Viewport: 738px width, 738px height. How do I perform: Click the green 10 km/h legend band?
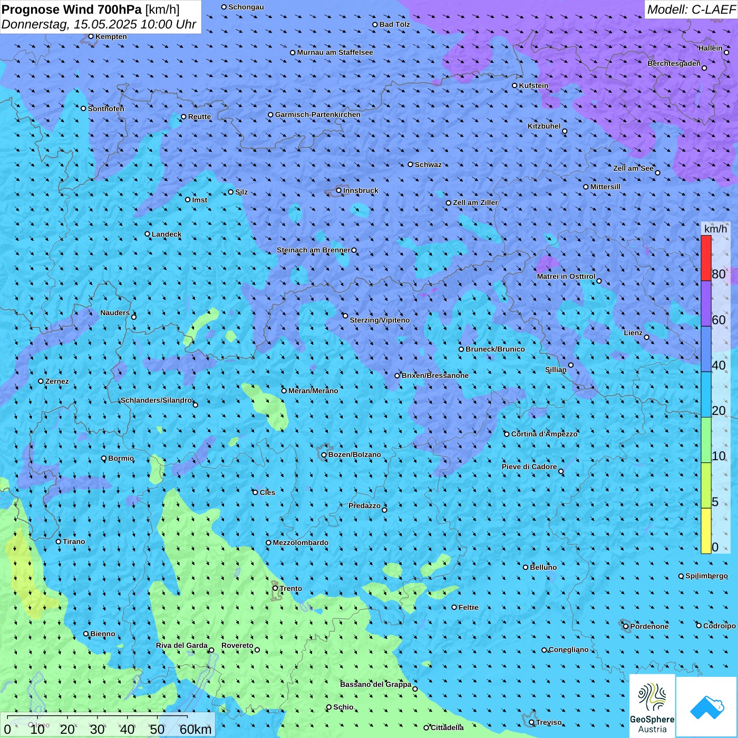pos(706,440)
